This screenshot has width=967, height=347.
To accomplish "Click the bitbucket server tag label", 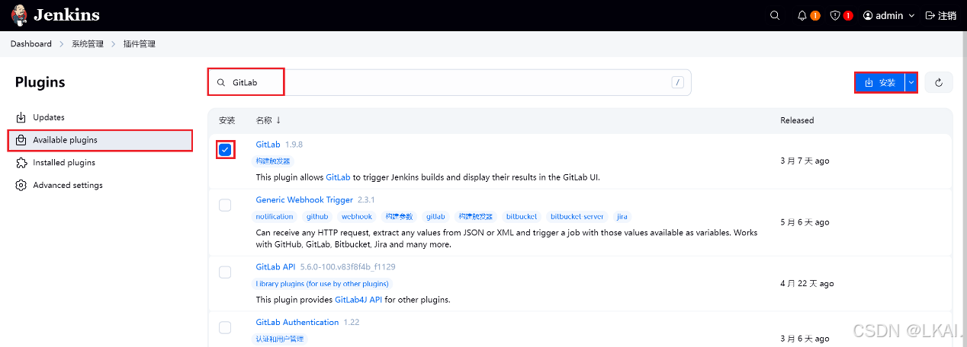I will click(x=577, y=217).
